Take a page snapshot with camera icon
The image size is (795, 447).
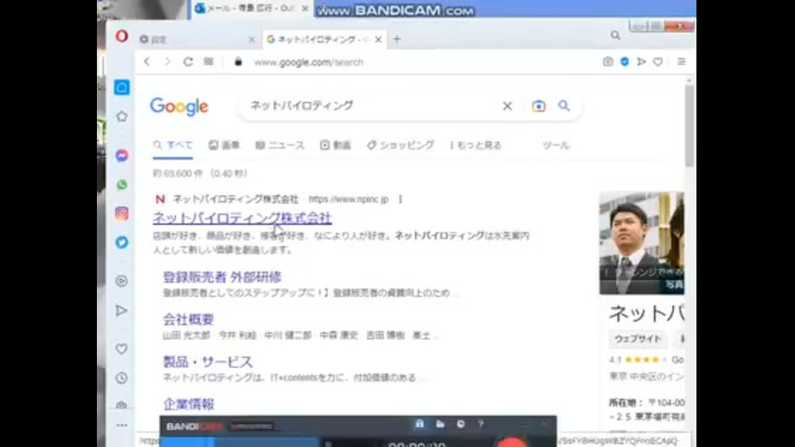coord(608,62)
